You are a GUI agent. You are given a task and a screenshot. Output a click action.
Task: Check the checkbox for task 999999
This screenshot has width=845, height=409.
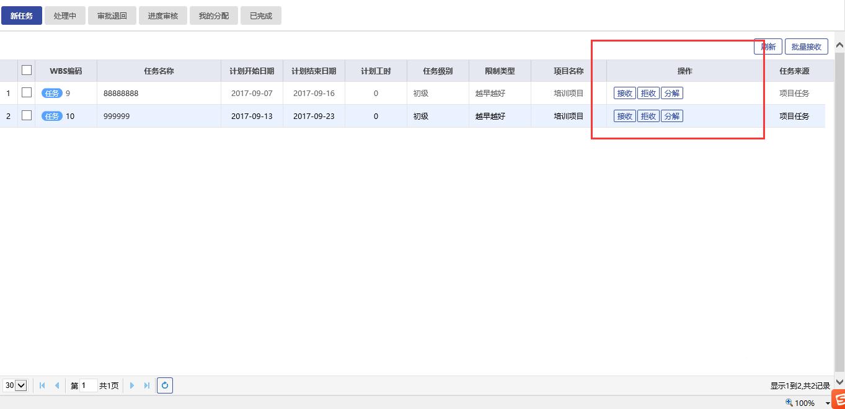(27, 116)
